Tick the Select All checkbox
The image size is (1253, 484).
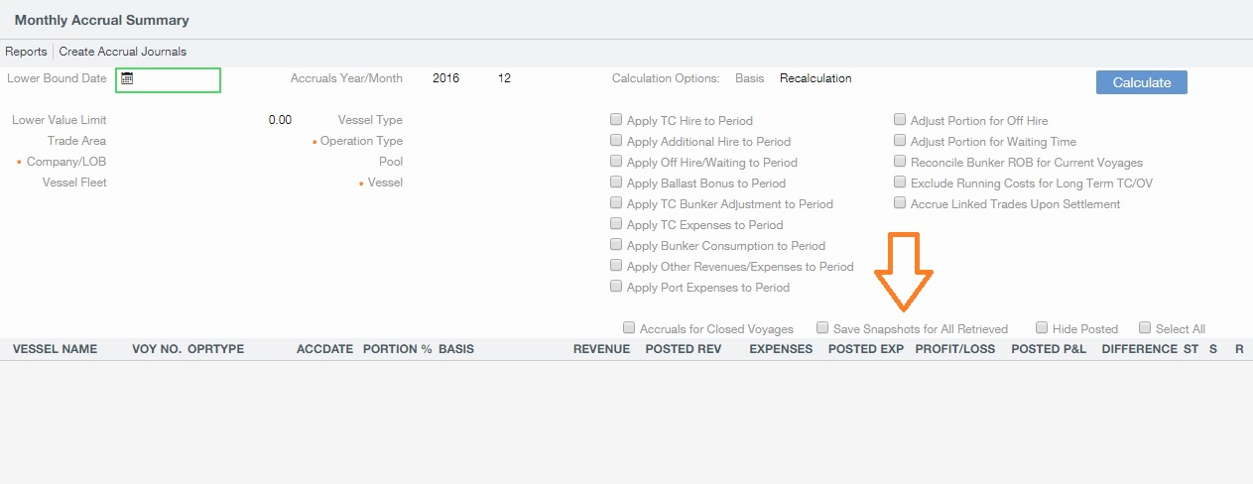click(x=1145, y=327)
